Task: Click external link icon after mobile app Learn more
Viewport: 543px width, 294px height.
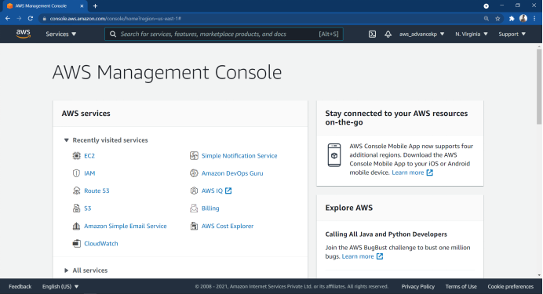Action: pyautogui.click(x=430, y=172)
